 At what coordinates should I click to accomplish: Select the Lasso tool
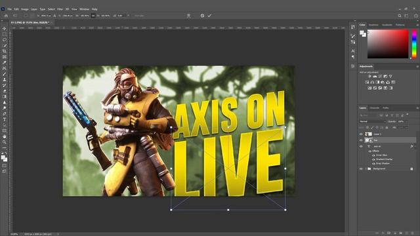[5, 39]
